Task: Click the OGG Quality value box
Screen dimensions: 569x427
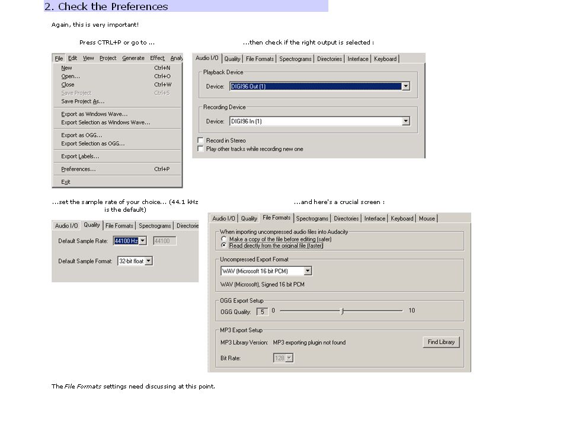Action: click(263, 312)
